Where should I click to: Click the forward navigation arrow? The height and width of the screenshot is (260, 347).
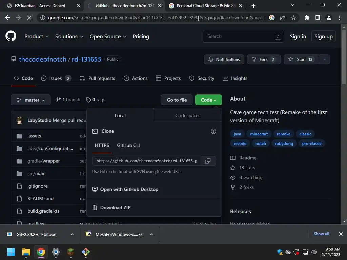pos(18,18)
